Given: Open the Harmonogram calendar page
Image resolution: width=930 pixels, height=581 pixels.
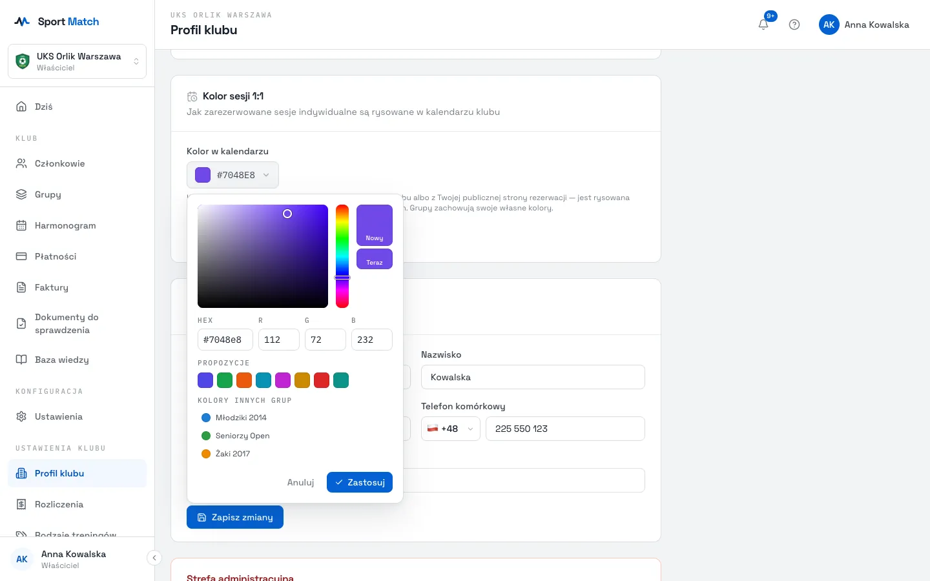Looking at the screenshot, I should (x=77, y=225).
